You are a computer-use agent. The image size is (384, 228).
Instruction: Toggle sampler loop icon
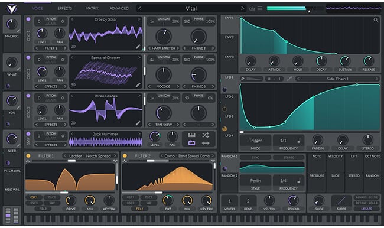click(x=191, y=143)
